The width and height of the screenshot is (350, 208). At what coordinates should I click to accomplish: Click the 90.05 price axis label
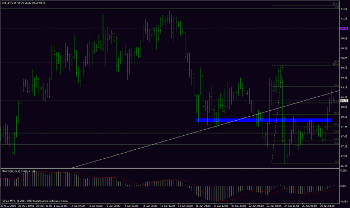pos(344,58)
